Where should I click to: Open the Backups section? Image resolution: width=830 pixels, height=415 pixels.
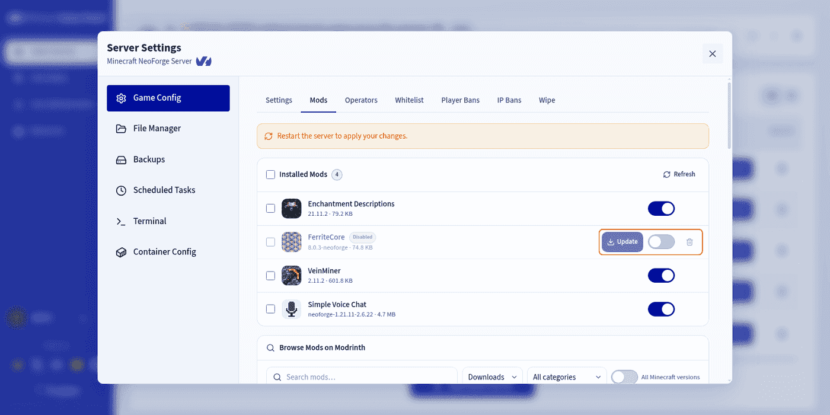coord(168,159)
